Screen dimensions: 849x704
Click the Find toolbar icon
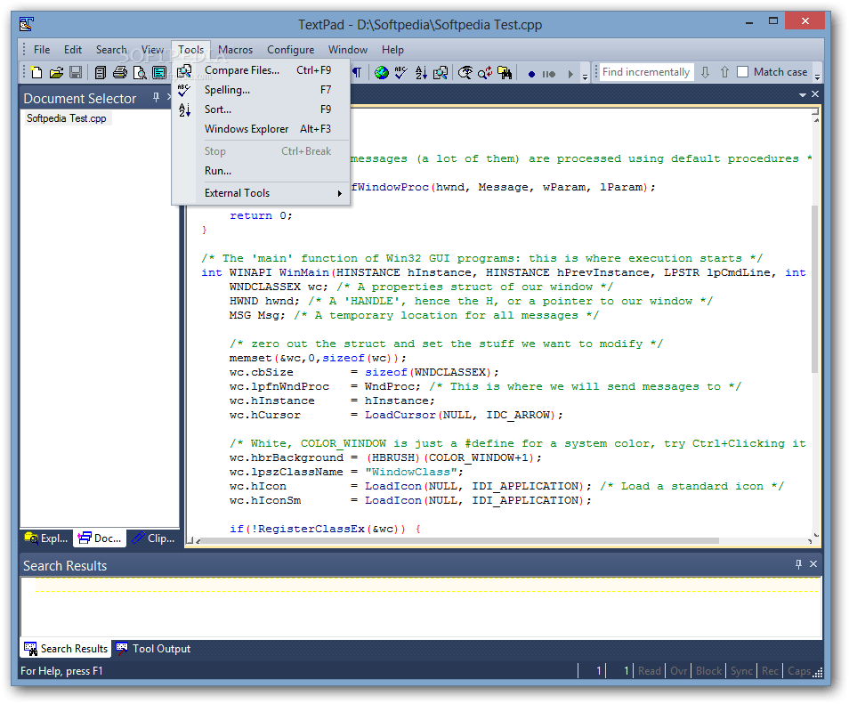point(465,72)
